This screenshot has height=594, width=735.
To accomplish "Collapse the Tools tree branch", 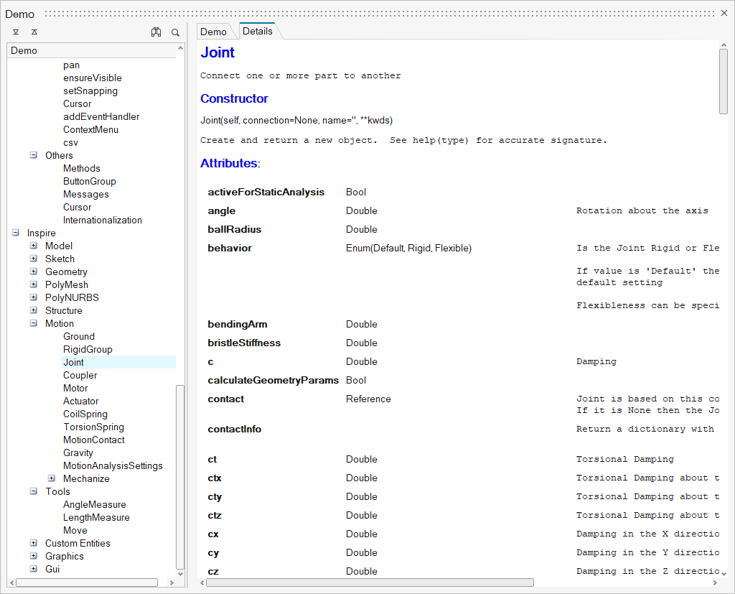I will click(33, 491).
